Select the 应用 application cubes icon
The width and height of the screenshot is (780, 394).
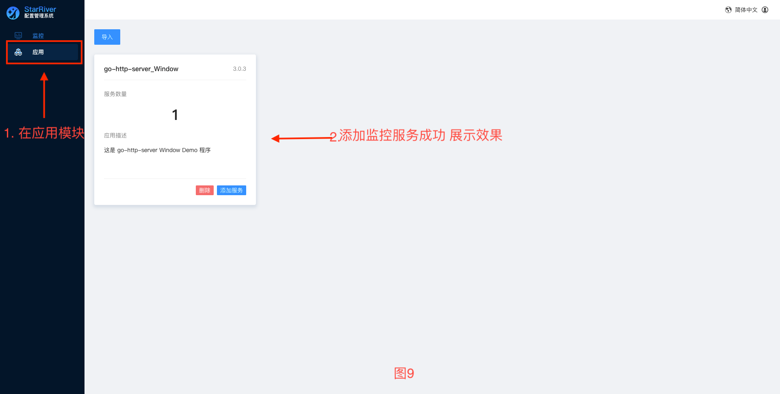(18, 52)
